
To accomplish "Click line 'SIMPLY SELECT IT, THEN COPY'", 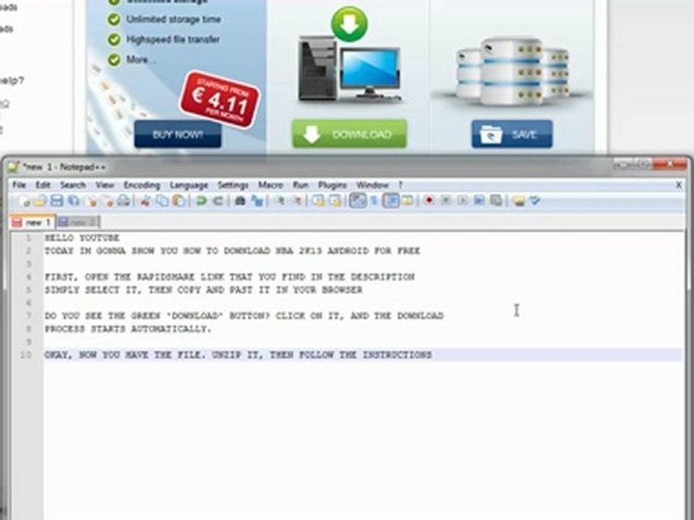I will 204,290.
